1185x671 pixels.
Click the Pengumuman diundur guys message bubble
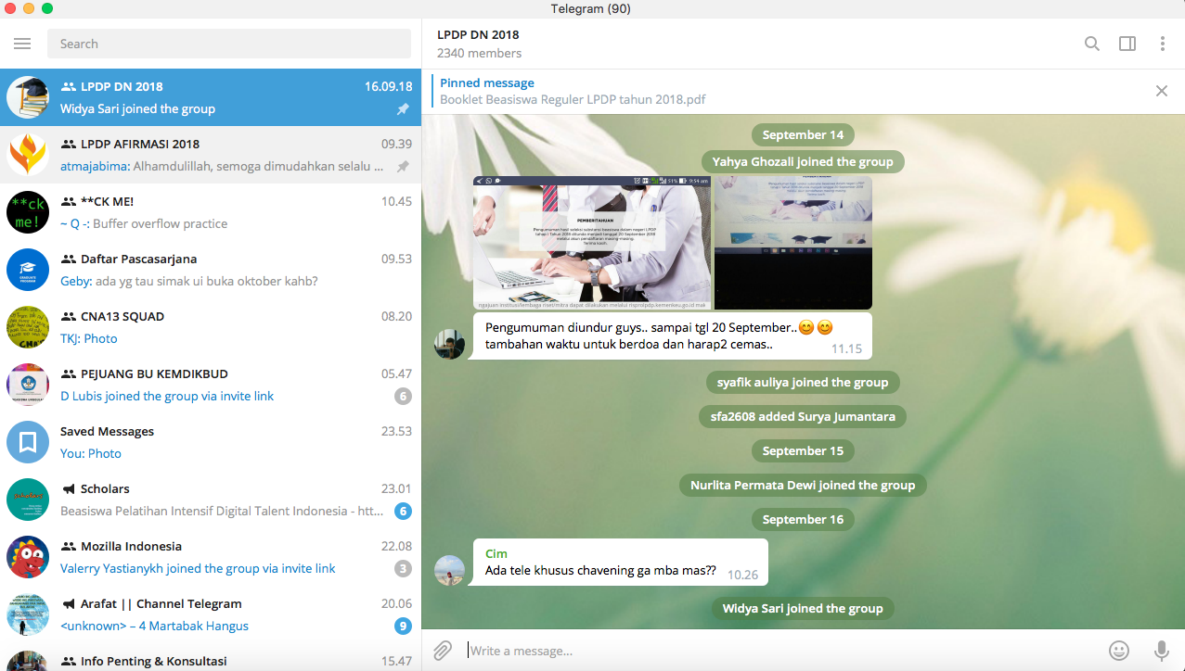(673, 335)
